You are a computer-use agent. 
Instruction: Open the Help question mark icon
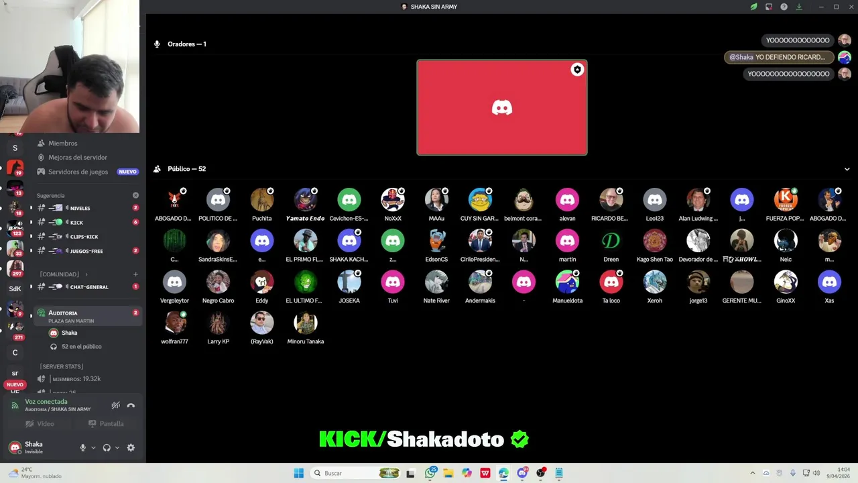(x=784, y=7)
